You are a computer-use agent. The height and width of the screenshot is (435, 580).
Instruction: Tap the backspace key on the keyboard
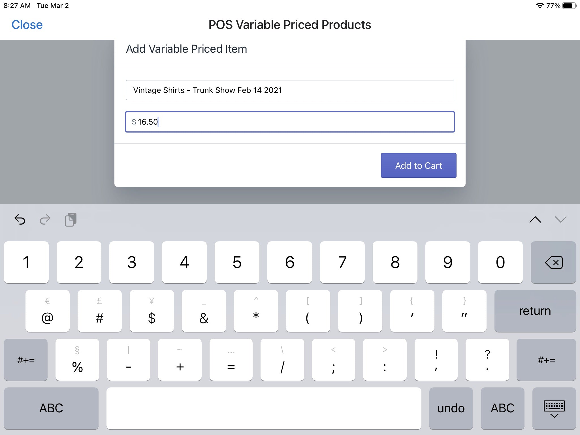pos(553,262)
